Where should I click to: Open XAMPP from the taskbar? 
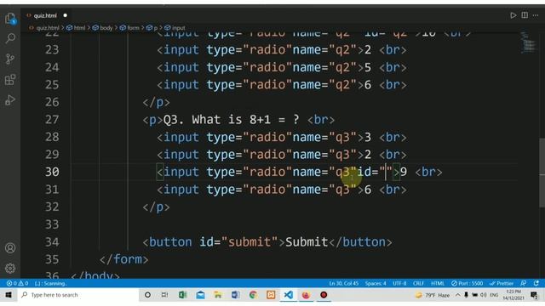coord(271,295)
